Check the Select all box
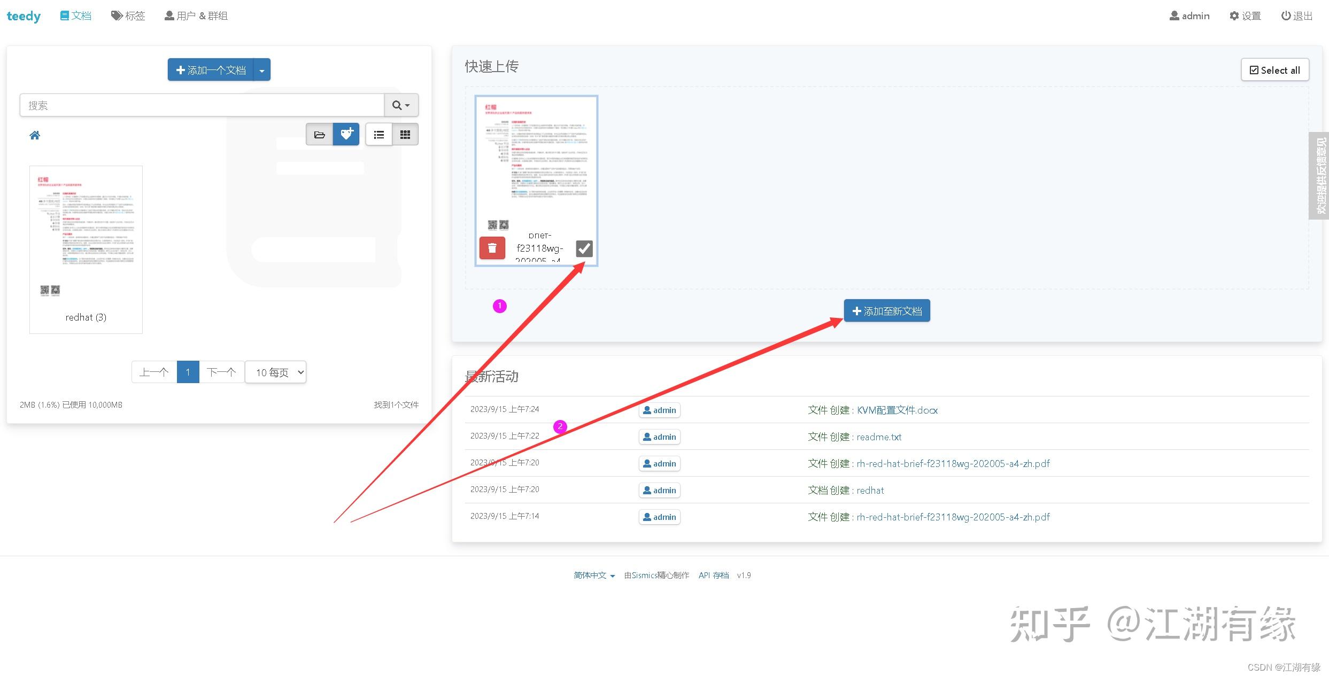 tap(1274, 70)
